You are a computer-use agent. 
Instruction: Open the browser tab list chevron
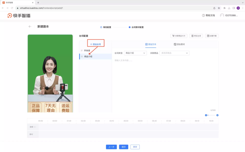tap(243, 2)
